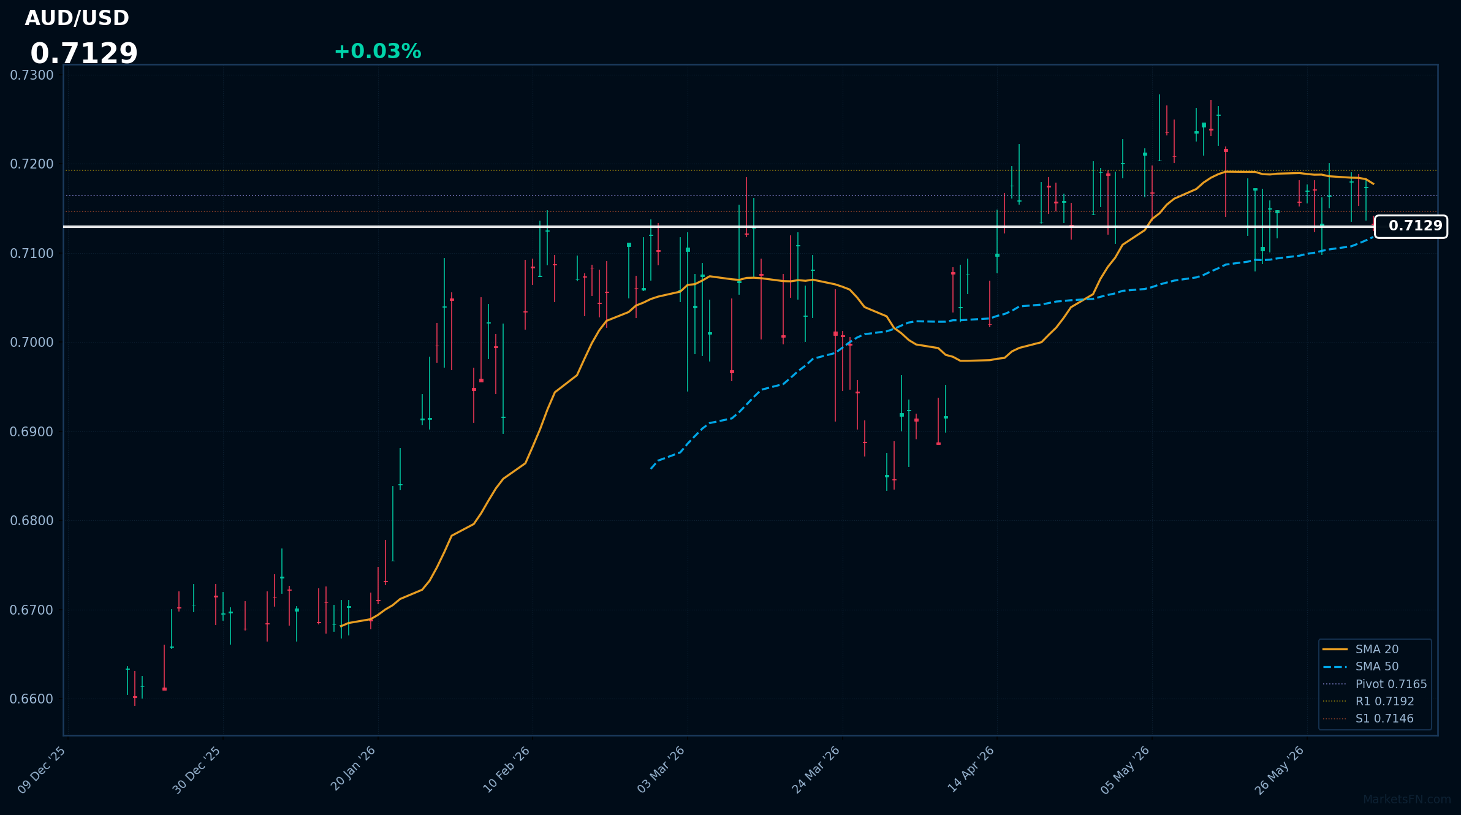Click the 26 May '26 date label
This screenshot has height=815, width=1461.
coord(1280,770)
